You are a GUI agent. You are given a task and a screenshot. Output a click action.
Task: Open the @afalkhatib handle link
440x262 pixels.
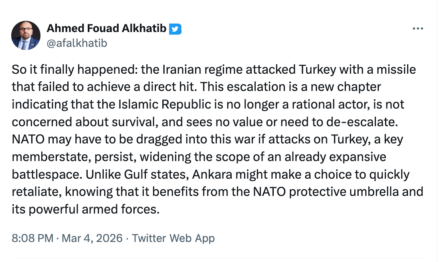click(x=77, y=43)
